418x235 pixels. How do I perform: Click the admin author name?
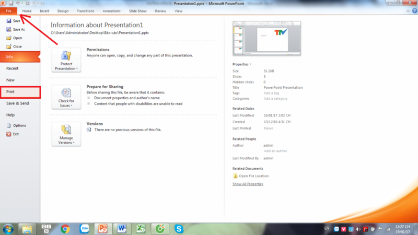click(x=268, y=145)
